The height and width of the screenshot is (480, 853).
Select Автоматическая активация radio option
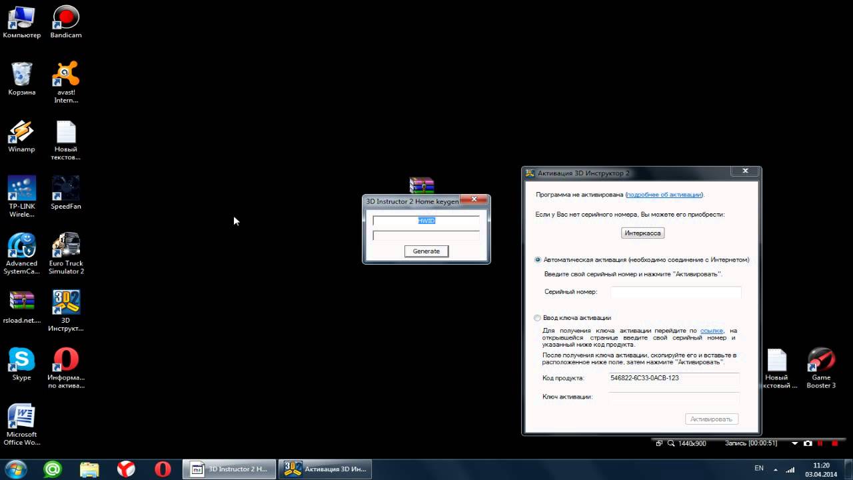[x=538, y=259]
